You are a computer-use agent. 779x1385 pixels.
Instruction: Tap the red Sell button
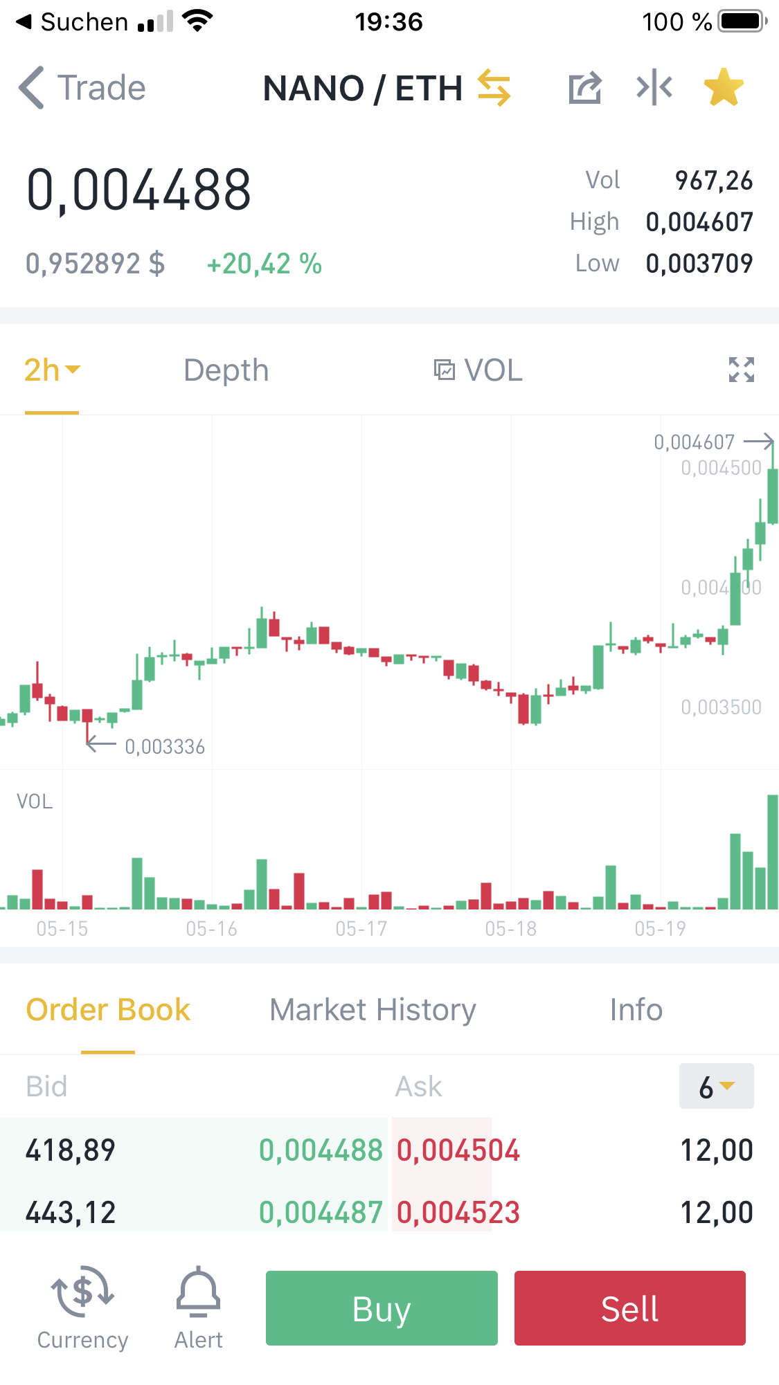pyautogui.click(x=630, y=1308)
